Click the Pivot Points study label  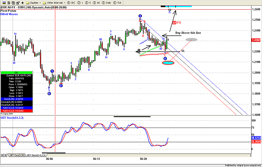8,10
